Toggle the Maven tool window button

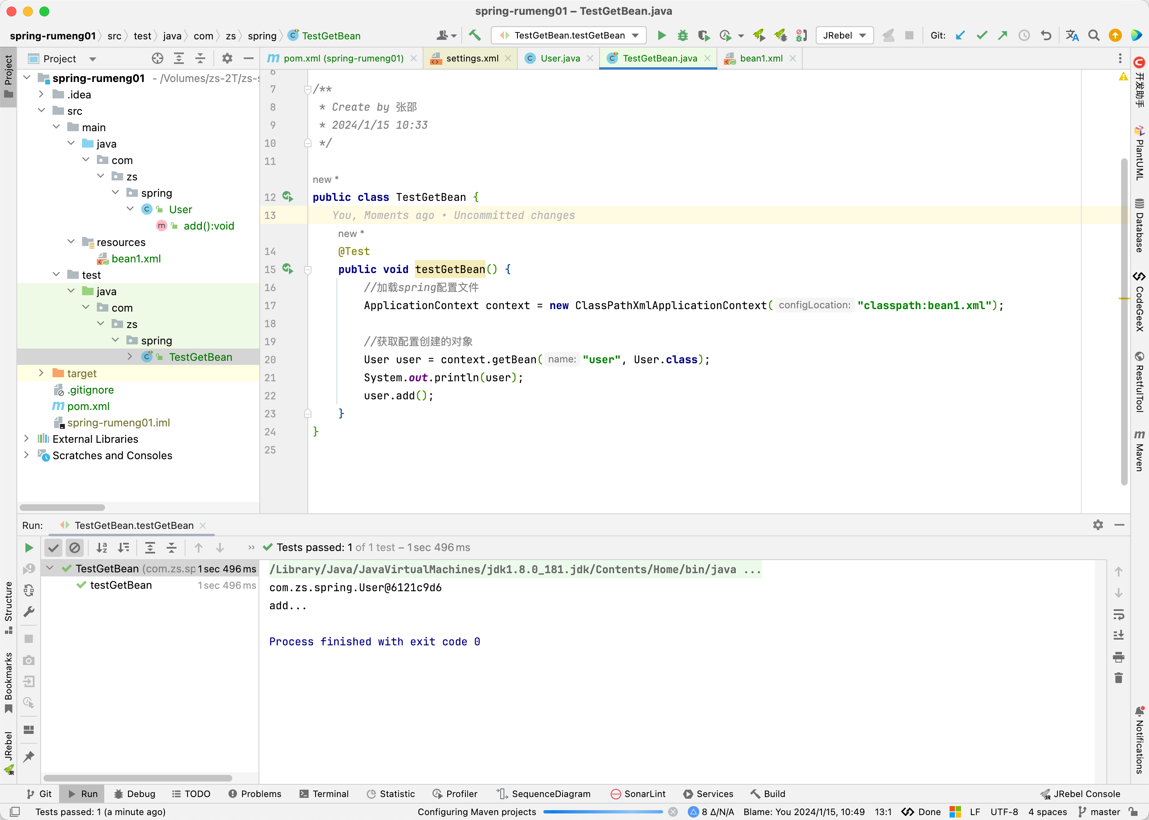click(1140, 451)
